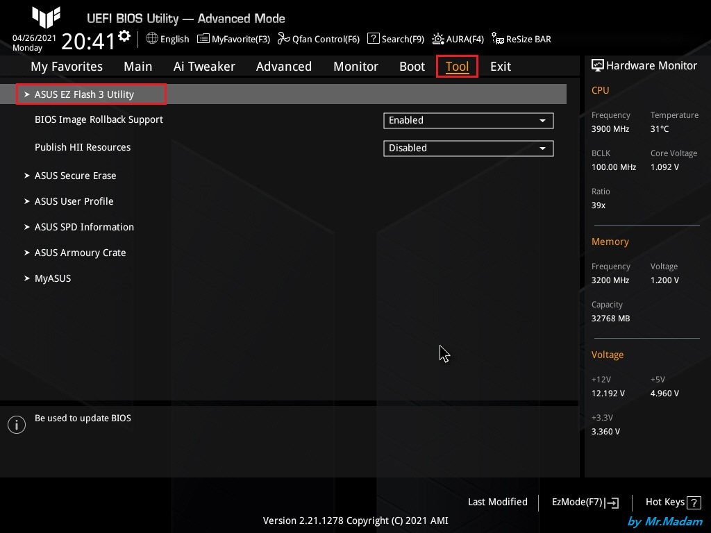
Task: Open MyFavorite(F3) text shortcut
Action: [241, 40]
